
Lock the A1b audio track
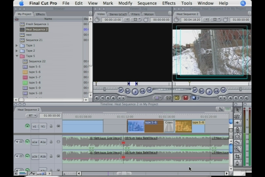[x=51, y=156]
